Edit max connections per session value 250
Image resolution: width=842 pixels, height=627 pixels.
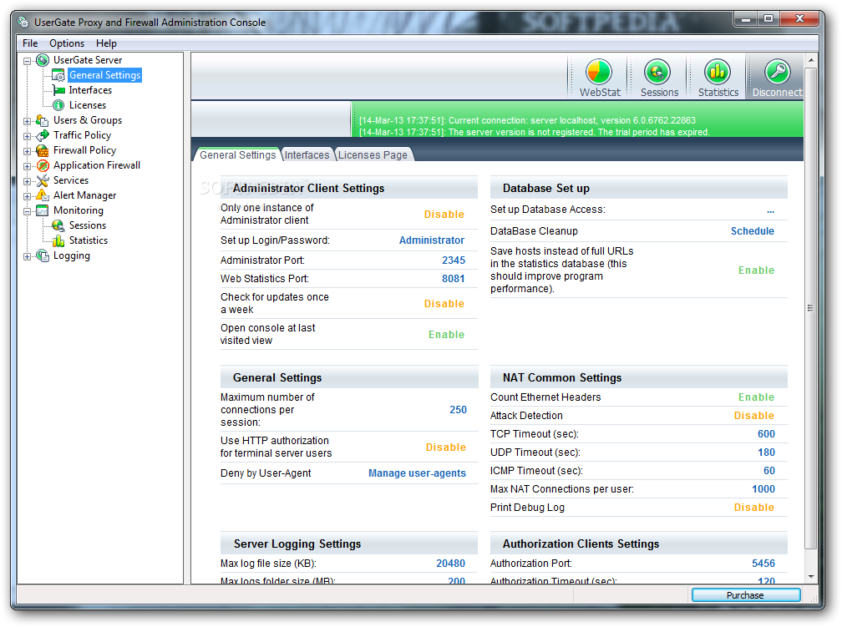458,410
